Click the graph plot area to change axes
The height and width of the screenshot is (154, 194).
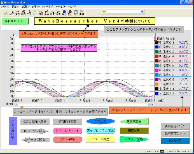[x=85, y=67]
